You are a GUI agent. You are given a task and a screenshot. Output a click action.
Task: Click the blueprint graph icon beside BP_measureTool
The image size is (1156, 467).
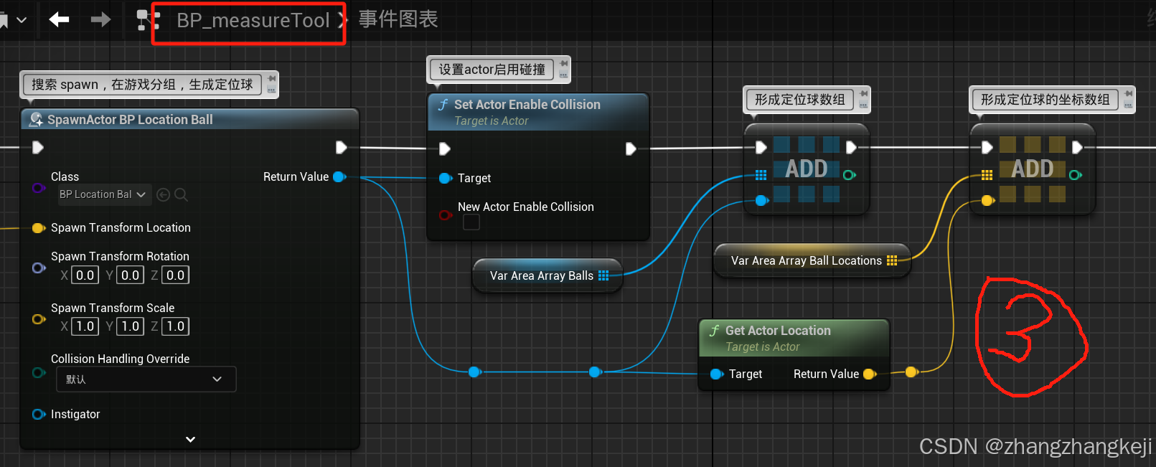(148, 19)
